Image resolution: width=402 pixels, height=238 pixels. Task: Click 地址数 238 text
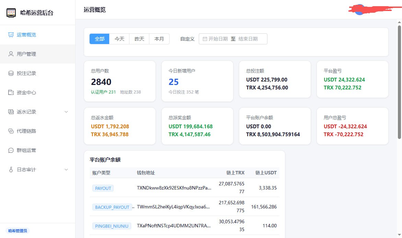click(130, 92)
